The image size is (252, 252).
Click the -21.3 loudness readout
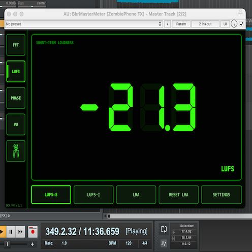tap(138, 107)
